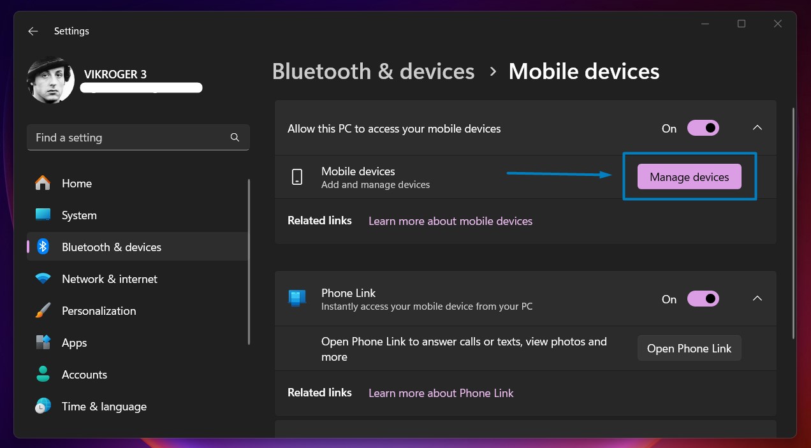Toggle Allow this PC to access mobile devices
Image resolution: width=811 pixels, height=448 pixels.
tap(703, 128)
